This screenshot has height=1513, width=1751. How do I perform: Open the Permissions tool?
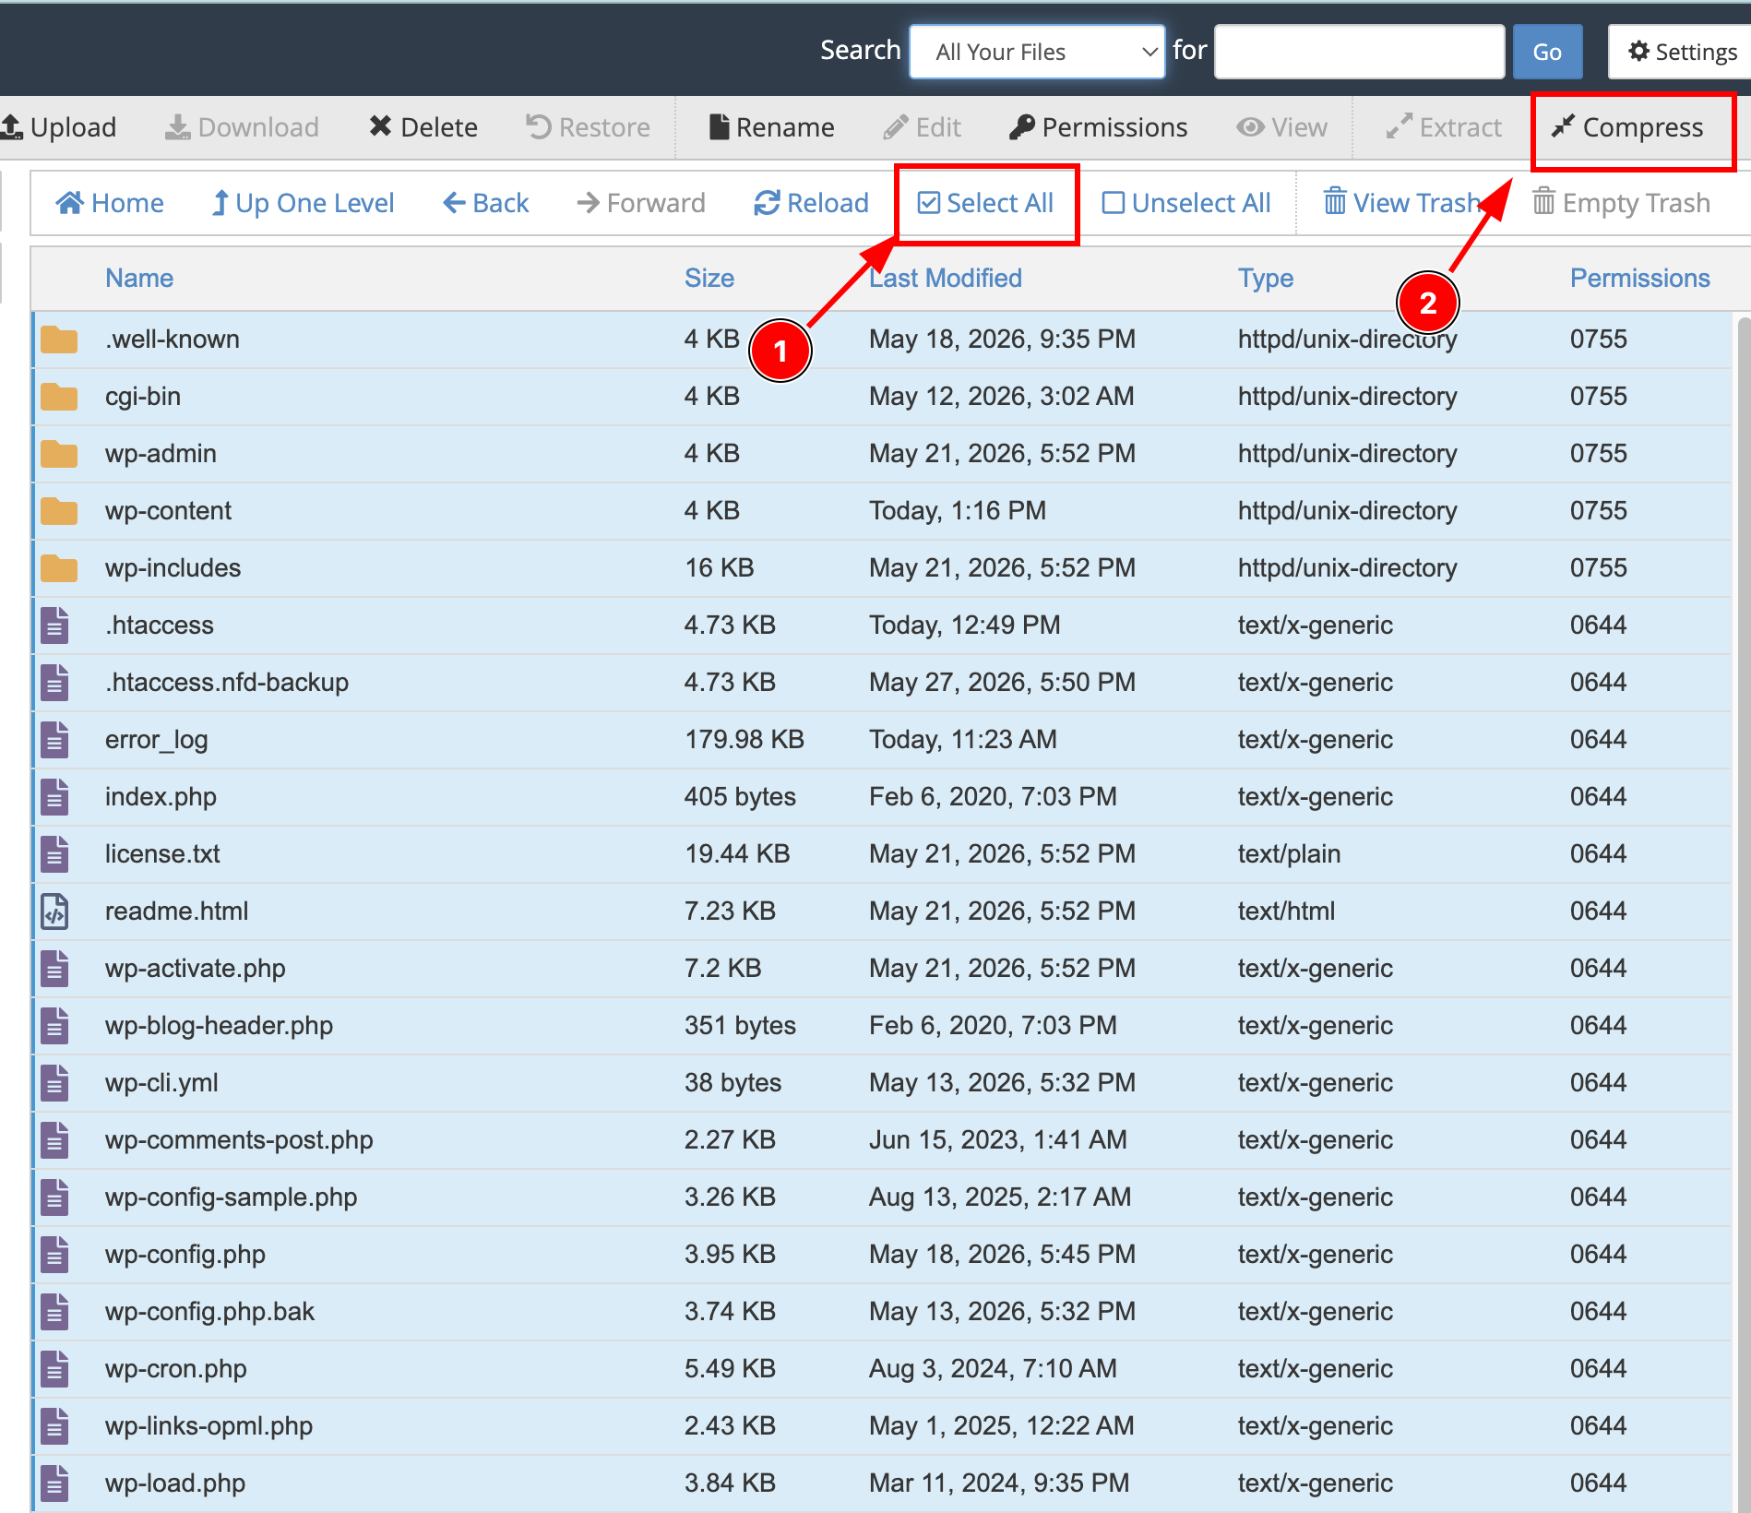point(1098,127)
